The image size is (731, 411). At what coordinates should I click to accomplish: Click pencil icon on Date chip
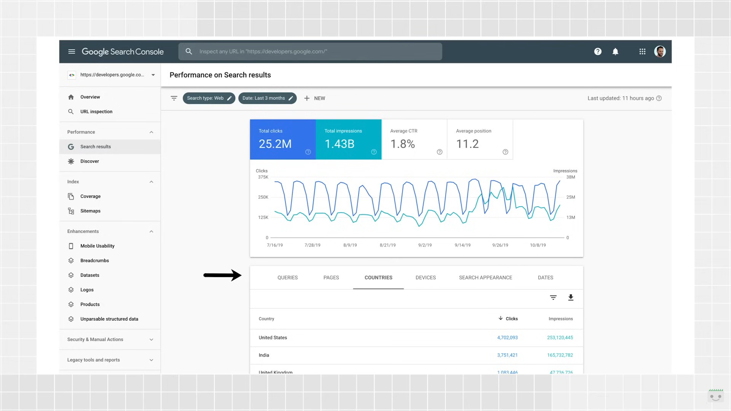[291, 98]
